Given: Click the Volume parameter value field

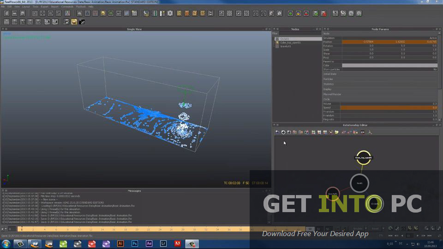Looking at the screenshot, I should tap(389, 104).
